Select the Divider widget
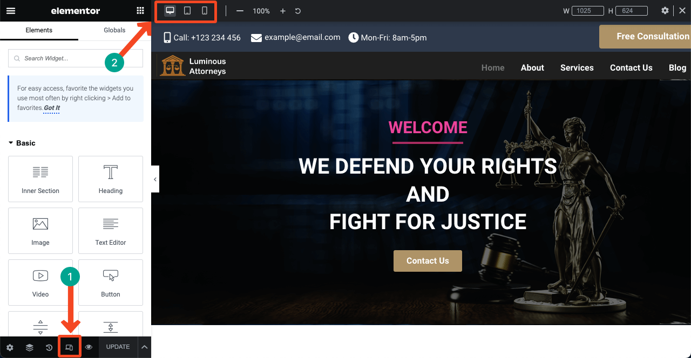This screenshot has height=358, width=691. (40, 324)
